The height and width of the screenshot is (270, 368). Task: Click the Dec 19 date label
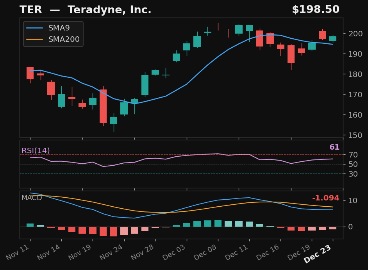(299, 252)
